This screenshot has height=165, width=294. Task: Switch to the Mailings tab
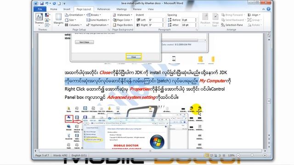coord(121,9)
